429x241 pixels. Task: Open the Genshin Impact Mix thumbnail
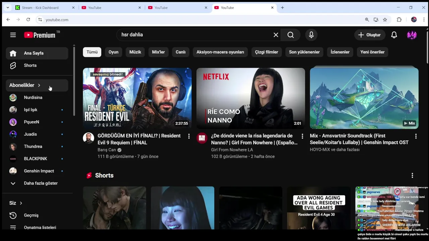[364, 98]
